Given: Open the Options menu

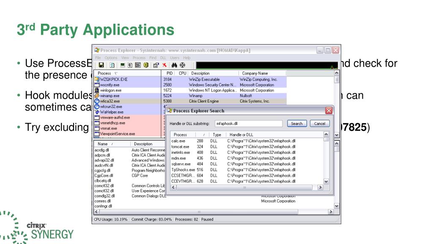Looking at the screenshot, I should click(x=111, y=58).
